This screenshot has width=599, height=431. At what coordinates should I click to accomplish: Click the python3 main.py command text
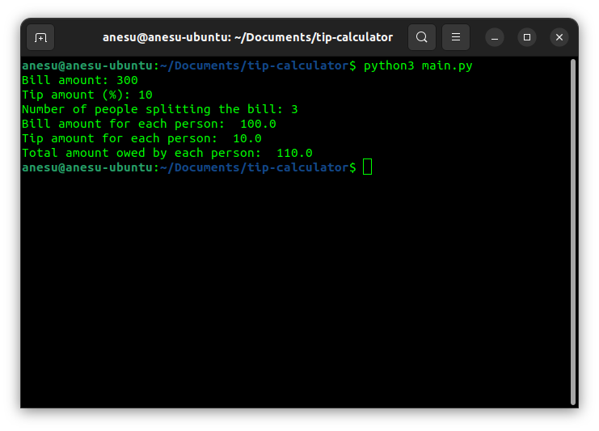418,65
